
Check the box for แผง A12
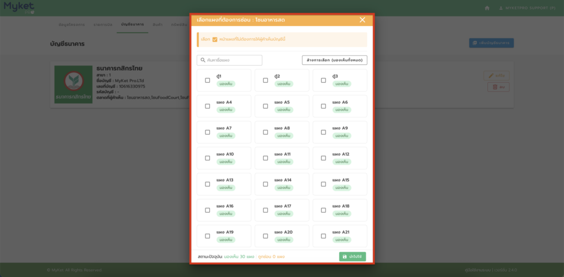(323, 158)
